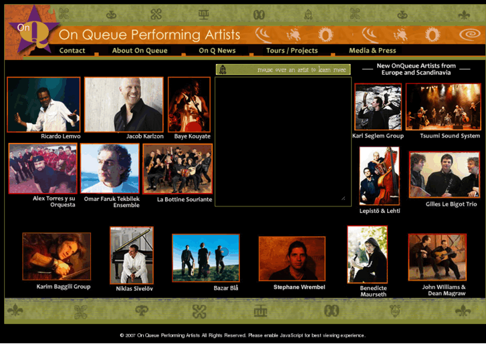486x364 pixels.
Task: Click the 'New OnQueue Artists from Europe' heading
Action: pos(416,69)
